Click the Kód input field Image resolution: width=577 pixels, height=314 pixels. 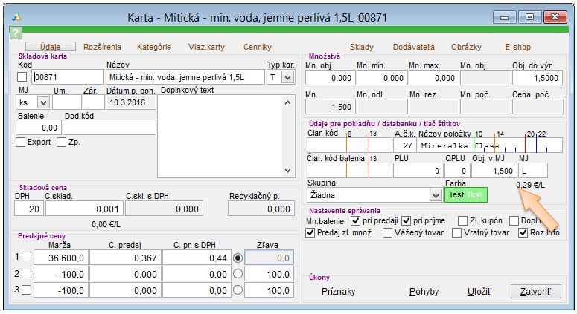coord(68,77)
